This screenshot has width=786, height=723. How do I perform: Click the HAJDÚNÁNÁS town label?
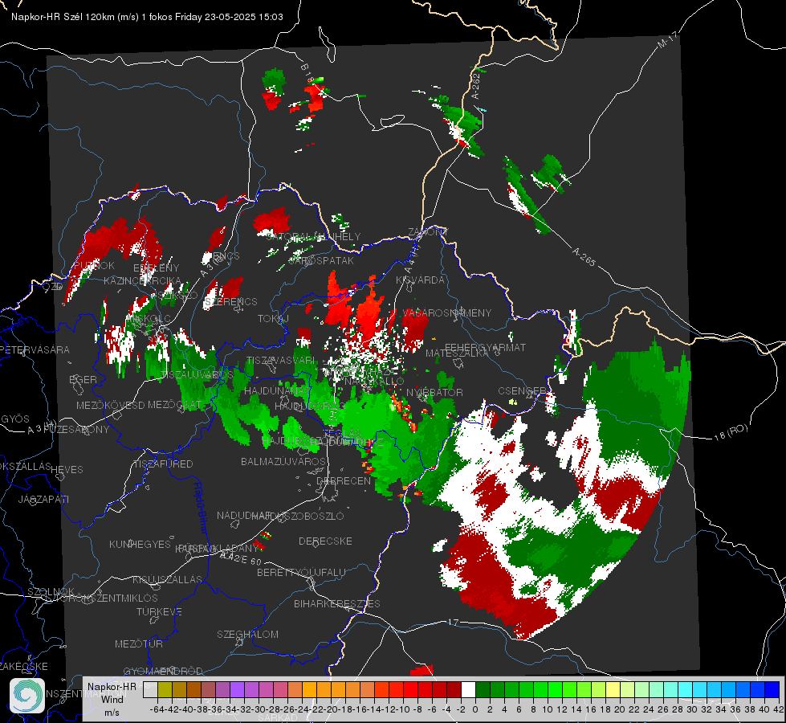pos(277,390)
